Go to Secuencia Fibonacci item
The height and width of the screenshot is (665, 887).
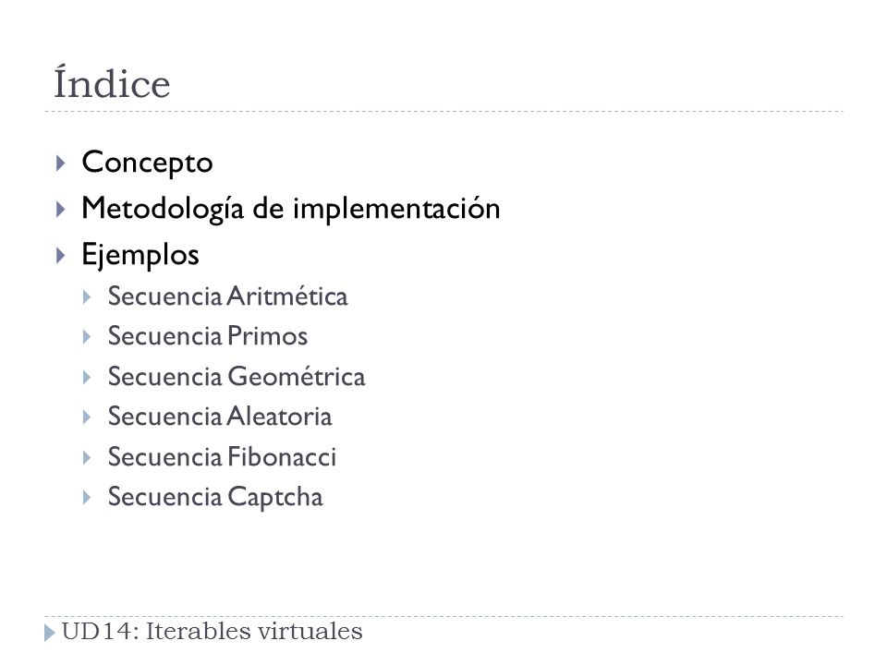click(x=222, y=457)
